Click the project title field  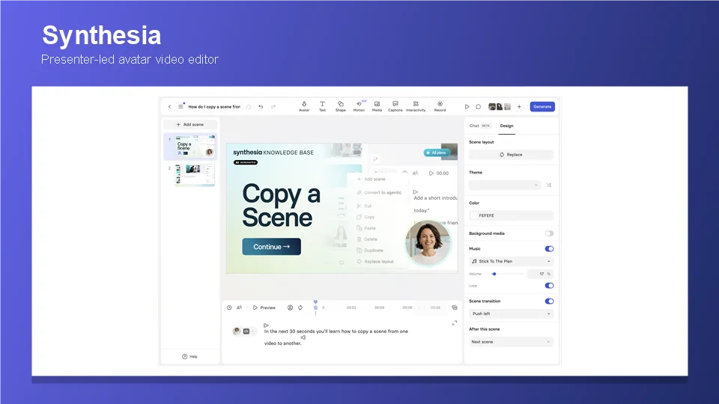(214, 107)
